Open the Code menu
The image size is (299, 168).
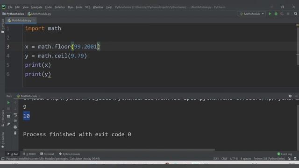click(48, 7)
